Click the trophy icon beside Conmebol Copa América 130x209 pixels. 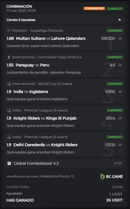click(9, 57)
